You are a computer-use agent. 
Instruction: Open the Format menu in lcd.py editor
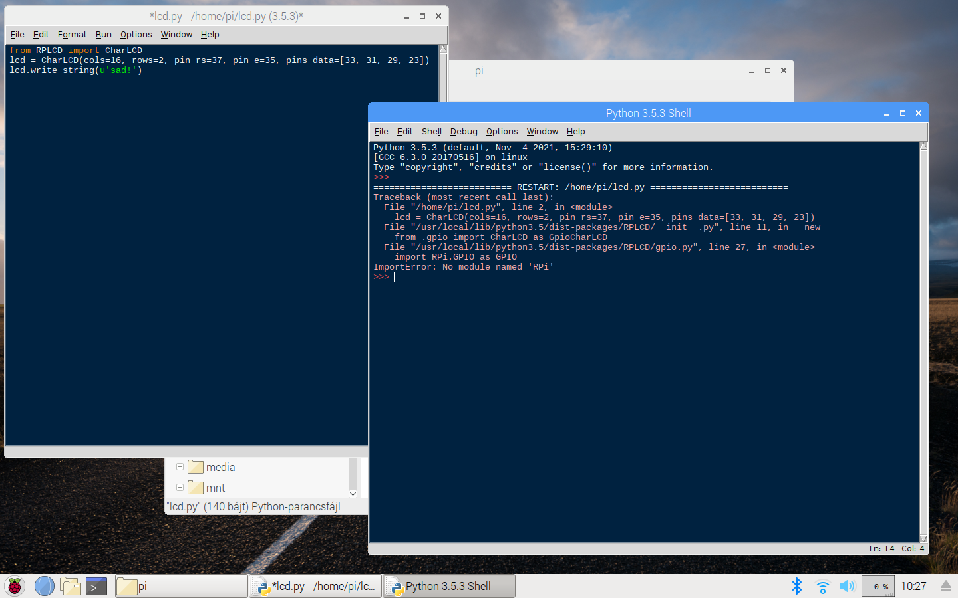coord(72,35)
